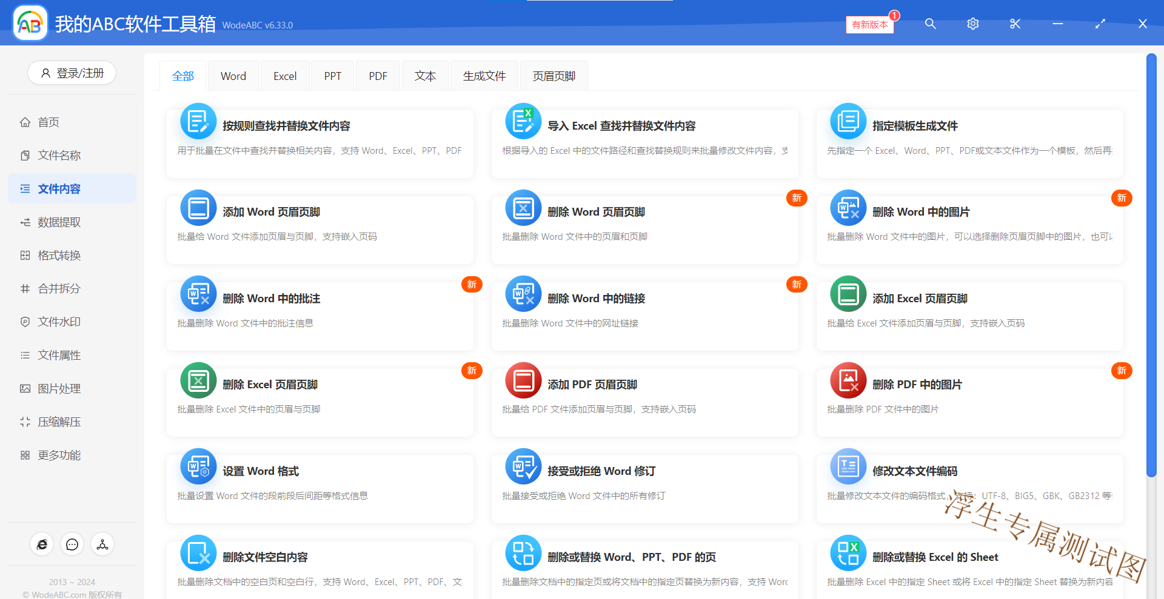Click the 添加 PDF 页眉页脚 red icon
This screenshot has height=599, width=1164.
pos(523,381)
